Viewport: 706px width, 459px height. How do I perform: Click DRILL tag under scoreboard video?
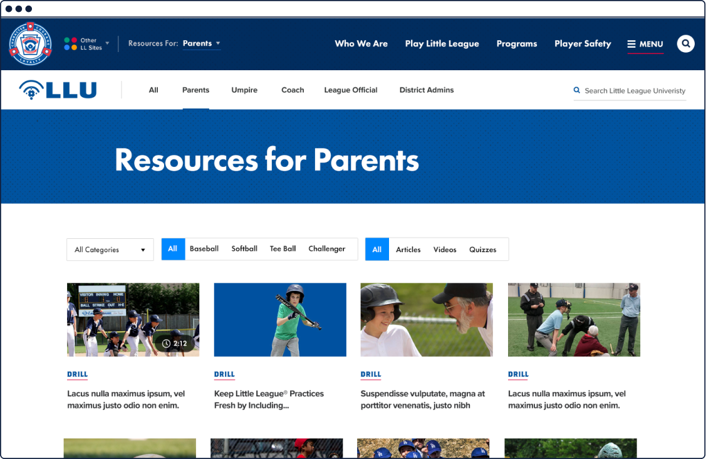78,374
